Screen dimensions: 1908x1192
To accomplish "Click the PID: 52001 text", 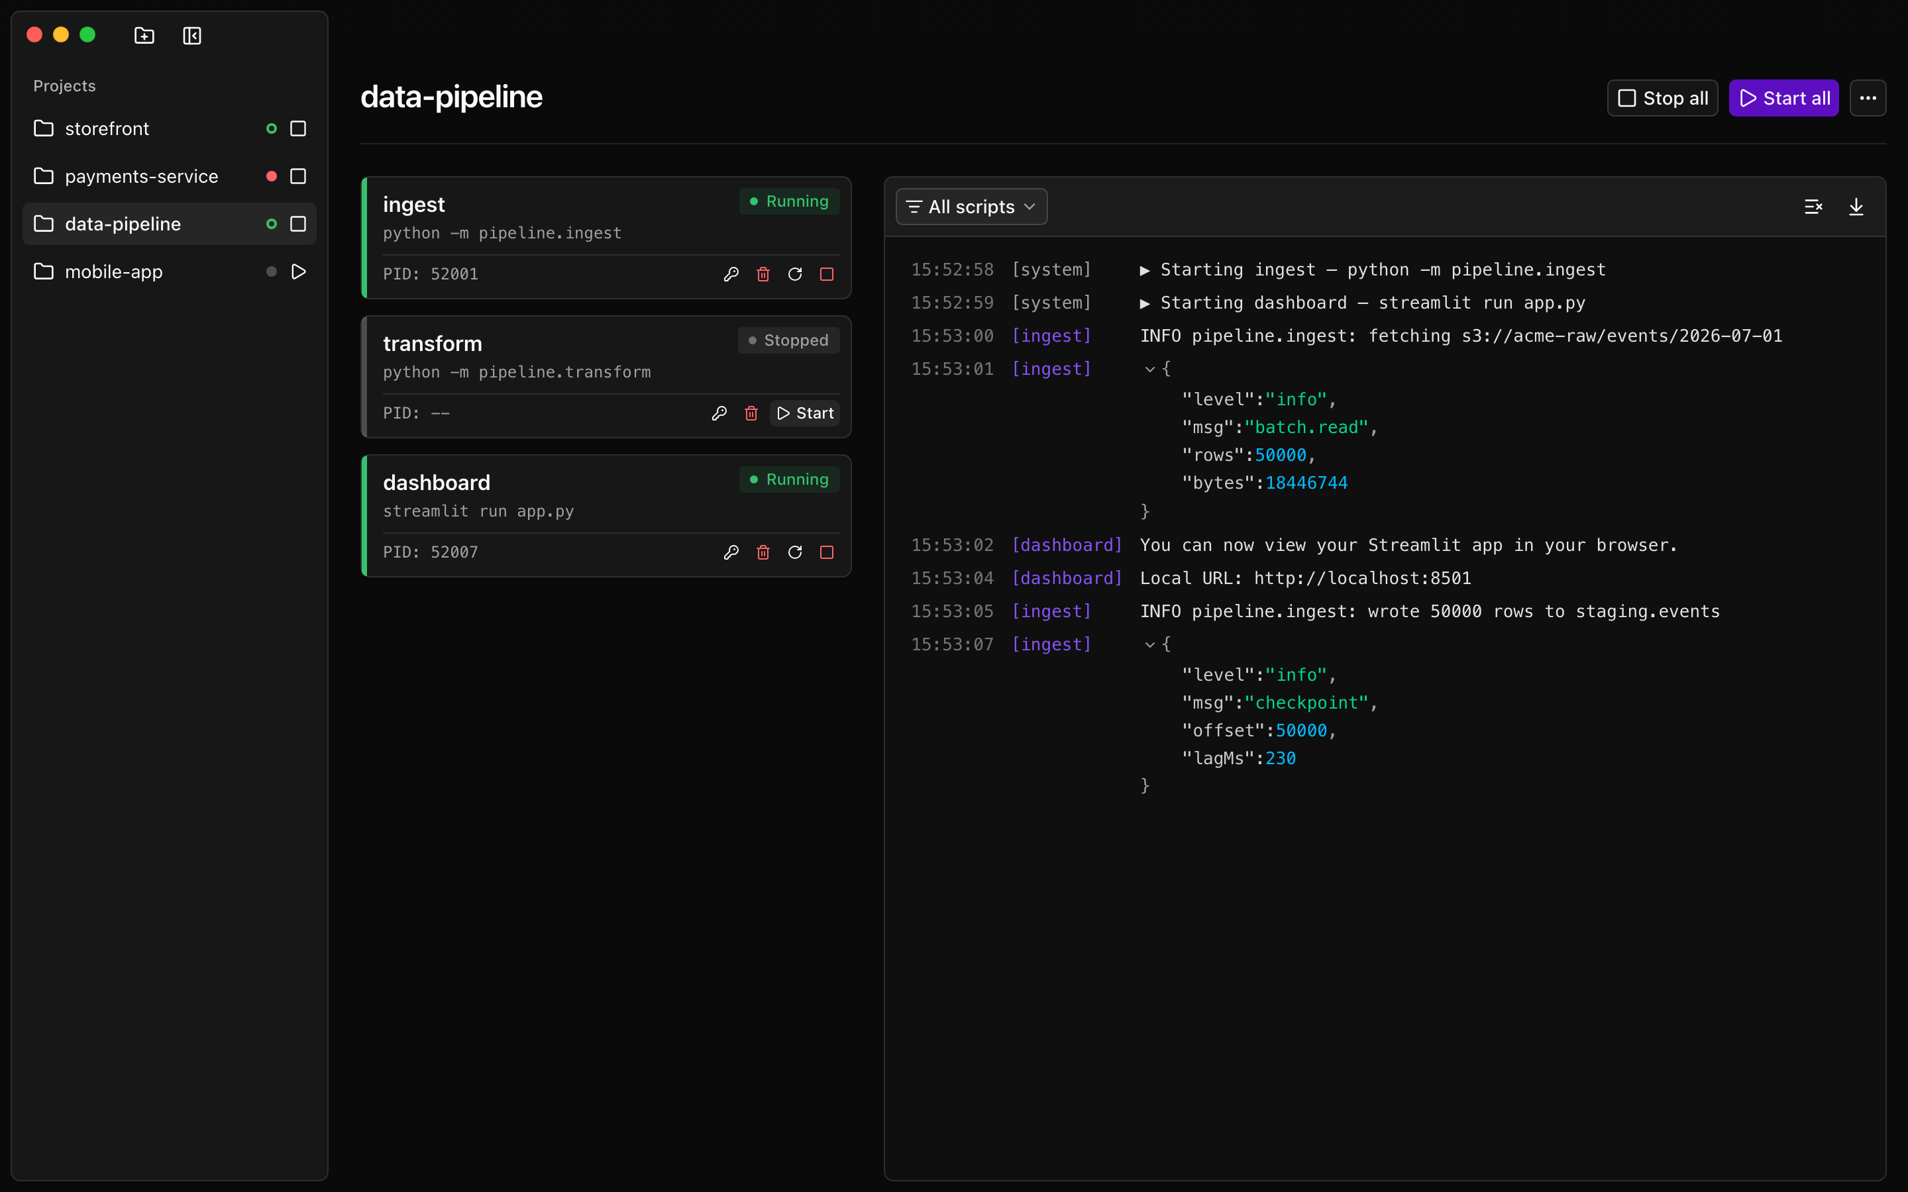I will tap(431, 274).
